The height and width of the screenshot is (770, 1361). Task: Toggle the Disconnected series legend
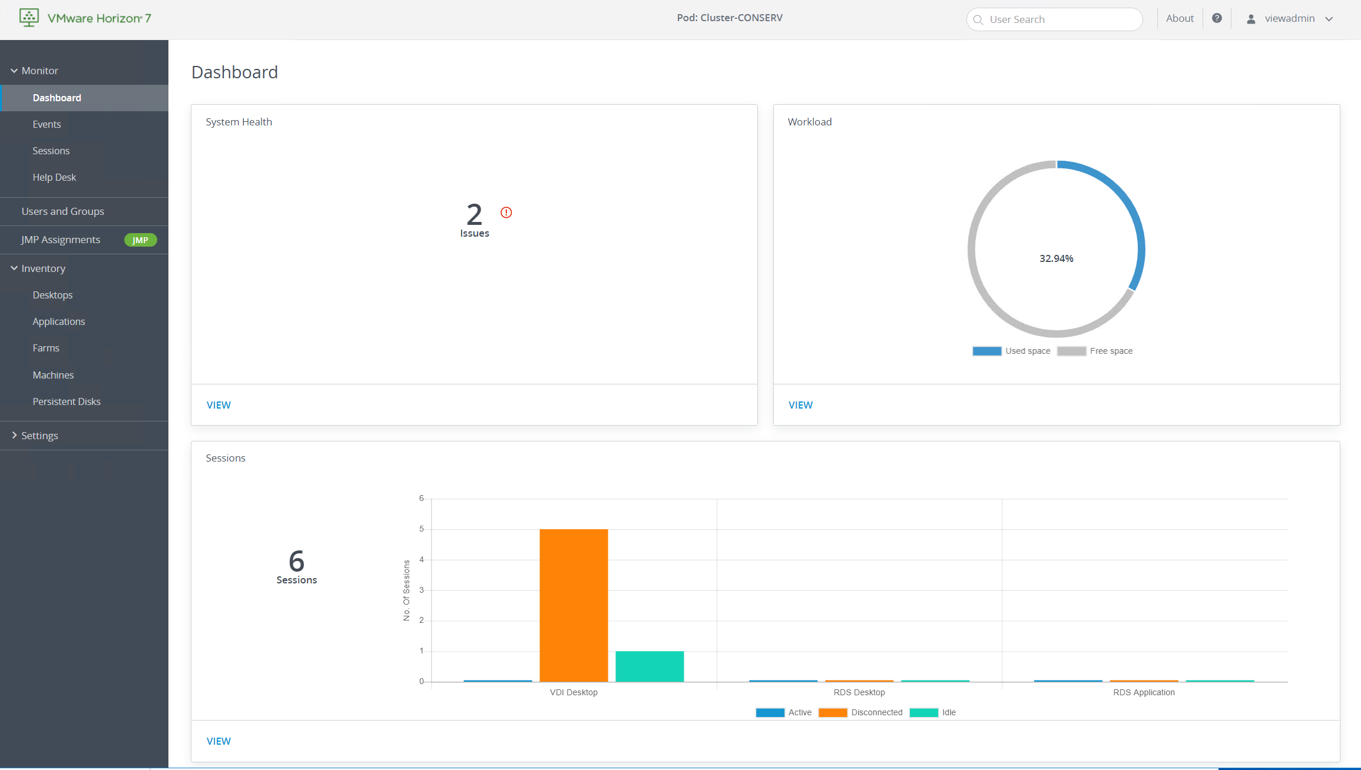833,712
